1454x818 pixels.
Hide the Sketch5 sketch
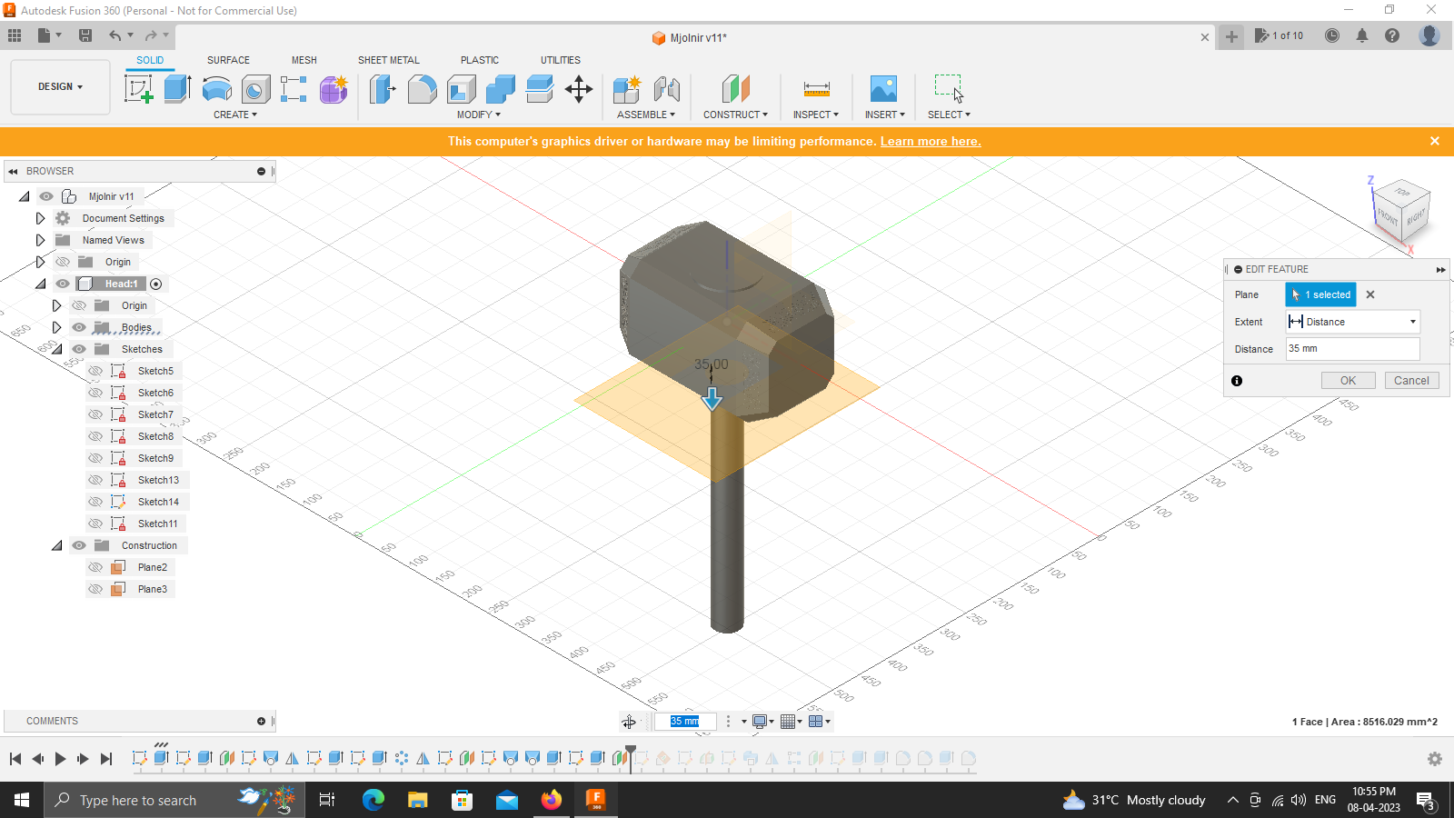(x=95, y=370)
